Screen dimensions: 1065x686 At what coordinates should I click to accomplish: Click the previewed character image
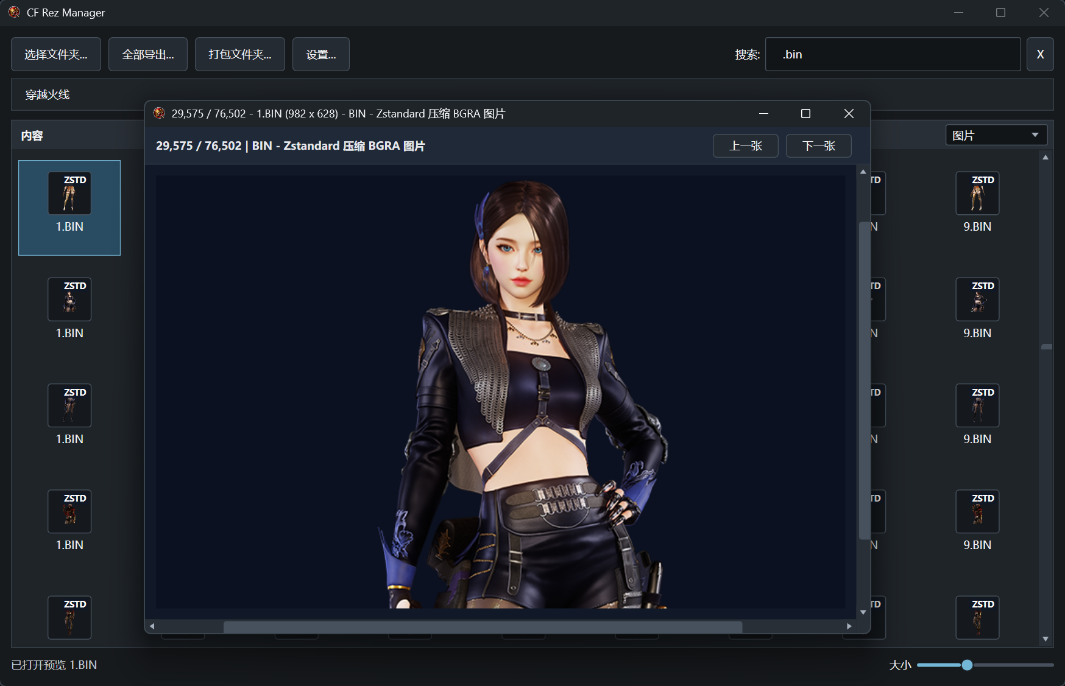[x=500, y=392]
